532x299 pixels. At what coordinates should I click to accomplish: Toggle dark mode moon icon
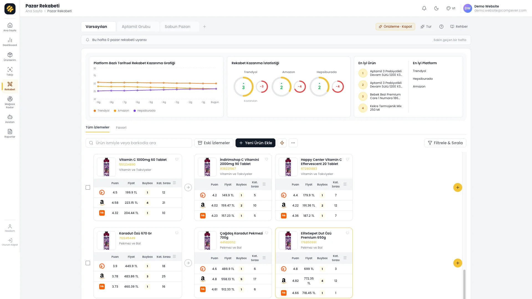(x=436, y=8)
